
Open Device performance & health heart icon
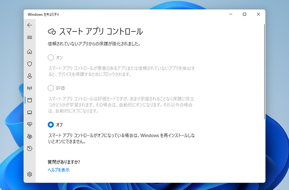click(30, 124)
